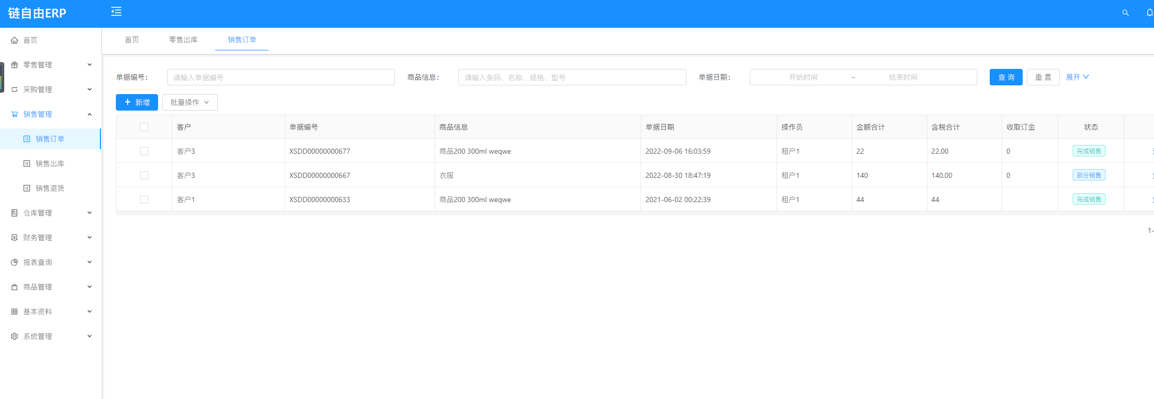1154x399 pixels.
Task: Click the 零售管理 gift icon
Action: pos(14,65)
